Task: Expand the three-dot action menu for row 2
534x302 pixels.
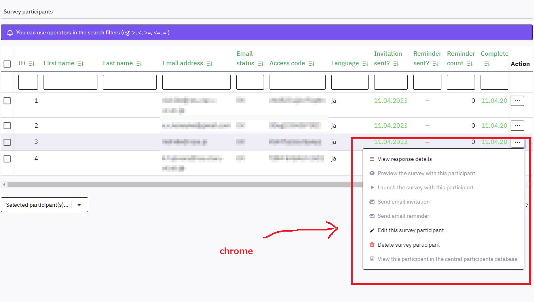Action: 517,126
